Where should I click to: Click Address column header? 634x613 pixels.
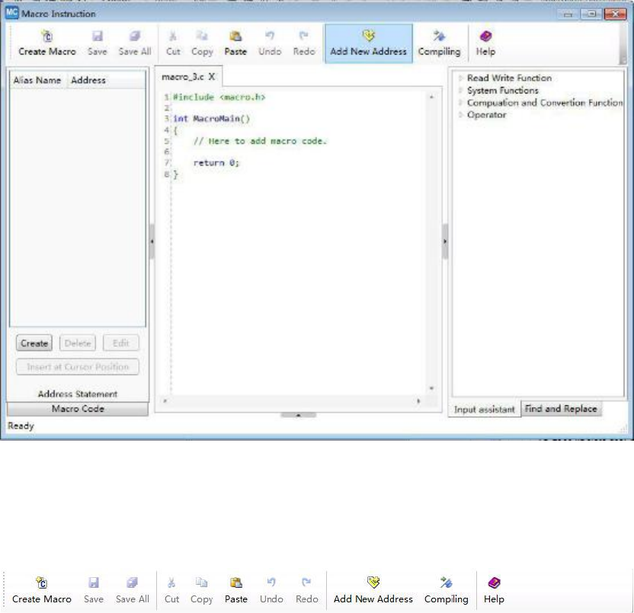click(x=88, y=80)
